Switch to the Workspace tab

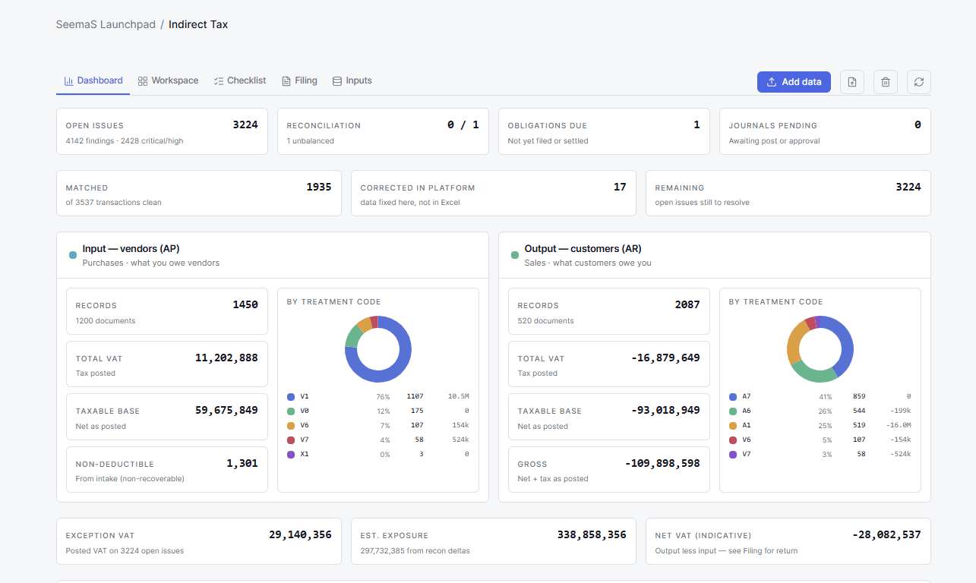tap(168, 80)
